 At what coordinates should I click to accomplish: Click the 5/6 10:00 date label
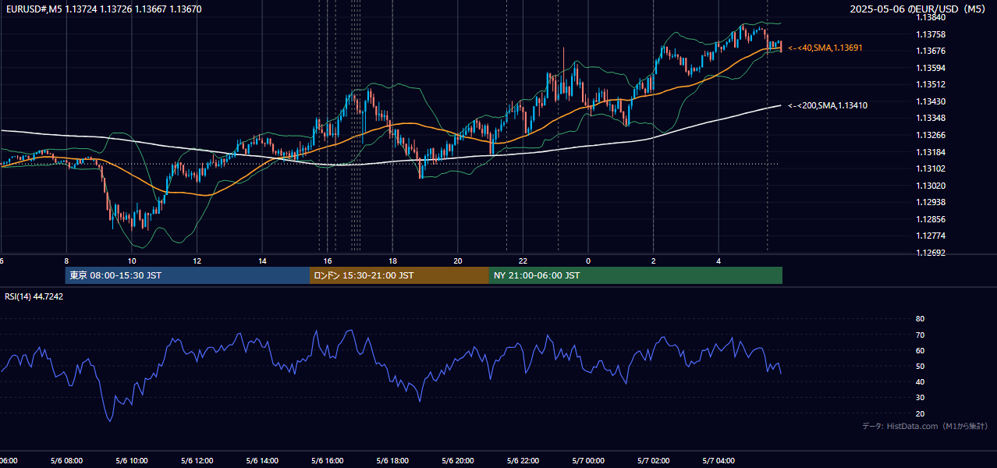click(131, 461)
